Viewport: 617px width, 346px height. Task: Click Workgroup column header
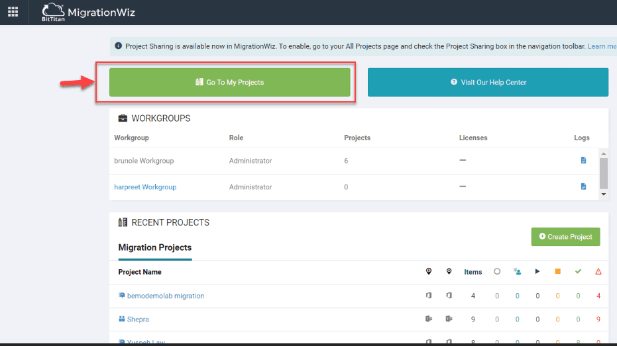point(131,138)
